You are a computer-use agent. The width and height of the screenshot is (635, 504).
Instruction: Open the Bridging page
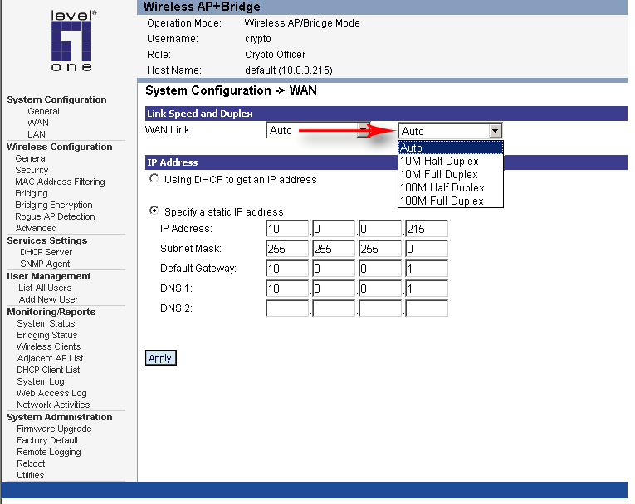coord(32,193)
